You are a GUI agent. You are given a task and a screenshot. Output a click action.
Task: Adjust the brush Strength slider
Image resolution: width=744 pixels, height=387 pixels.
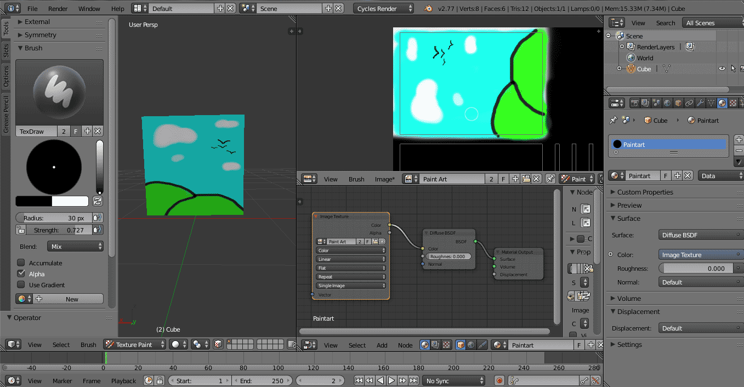pyautogui.click(x=59, y=230)
